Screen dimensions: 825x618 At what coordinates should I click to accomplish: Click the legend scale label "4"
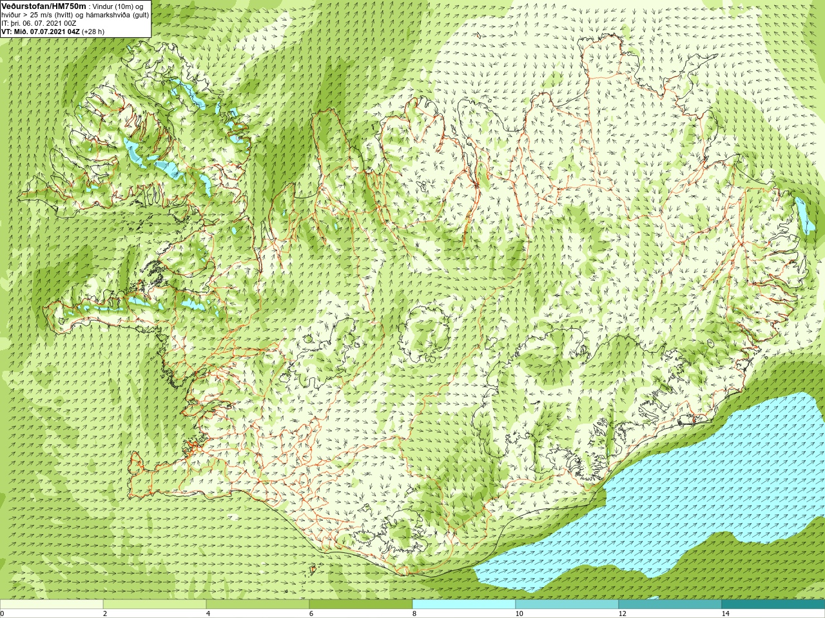(x=208, y=613)
